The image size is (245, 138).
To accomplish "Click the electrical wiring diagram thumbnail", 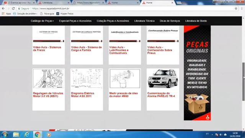I will pos(87,79).
